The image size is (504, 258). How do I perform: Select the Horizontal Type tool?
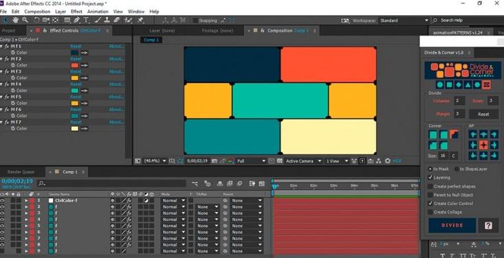click(86, 20)
